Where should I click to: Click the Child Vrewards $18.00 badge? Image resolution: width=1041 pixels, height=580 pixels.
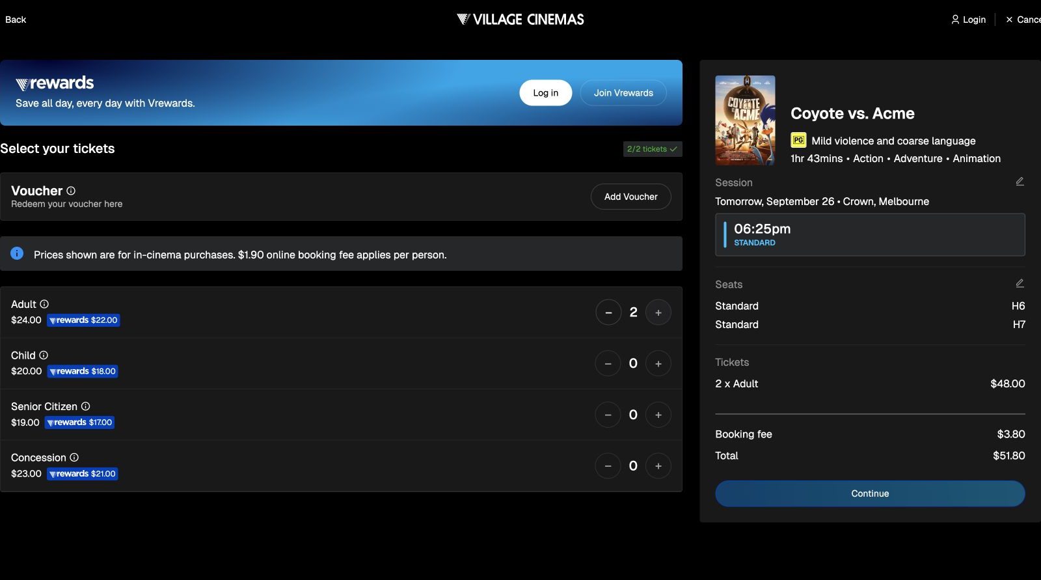tap(83, 372)
